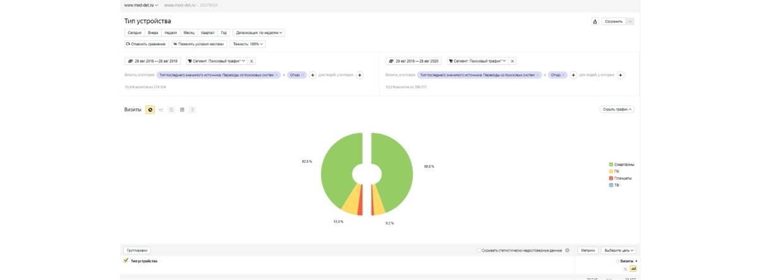Open segment dropdown for 2019–2020 period

477,61
